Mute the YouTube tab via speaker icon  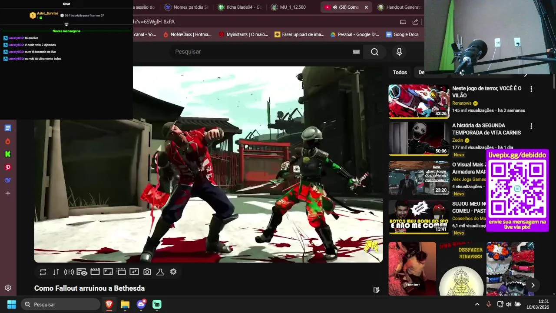(x=335, y=7)
